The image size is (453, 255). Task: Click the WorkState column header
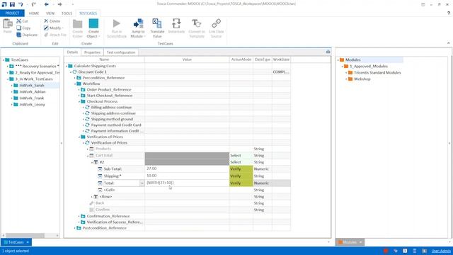(x=281, y=59)
